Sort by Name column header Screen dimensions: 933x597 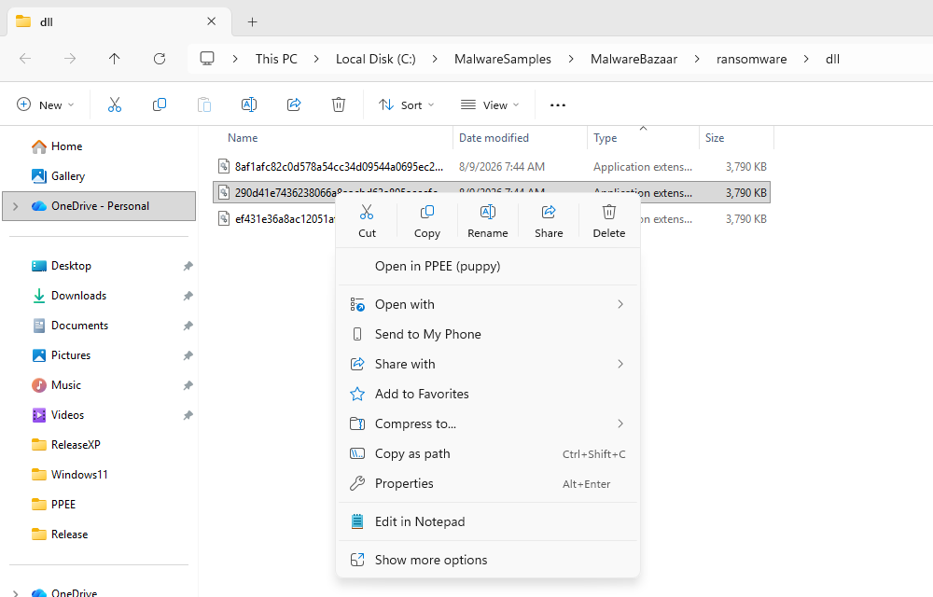243,138
